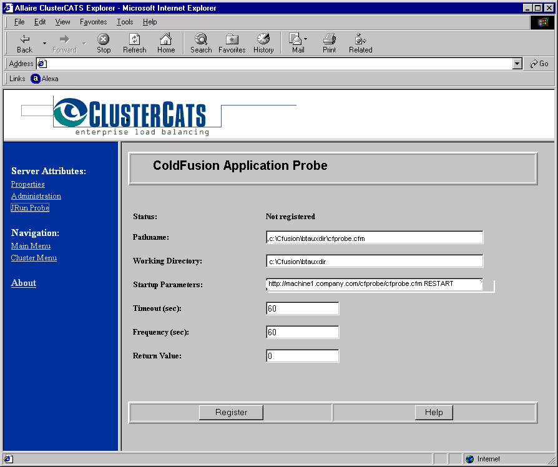Click the Windows logo throbber icon
558x467 pixels.
coord(542,22)
